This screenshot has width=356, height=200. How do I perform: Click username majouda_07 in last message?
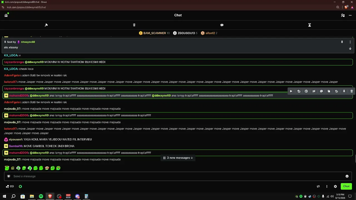(12, 159)
